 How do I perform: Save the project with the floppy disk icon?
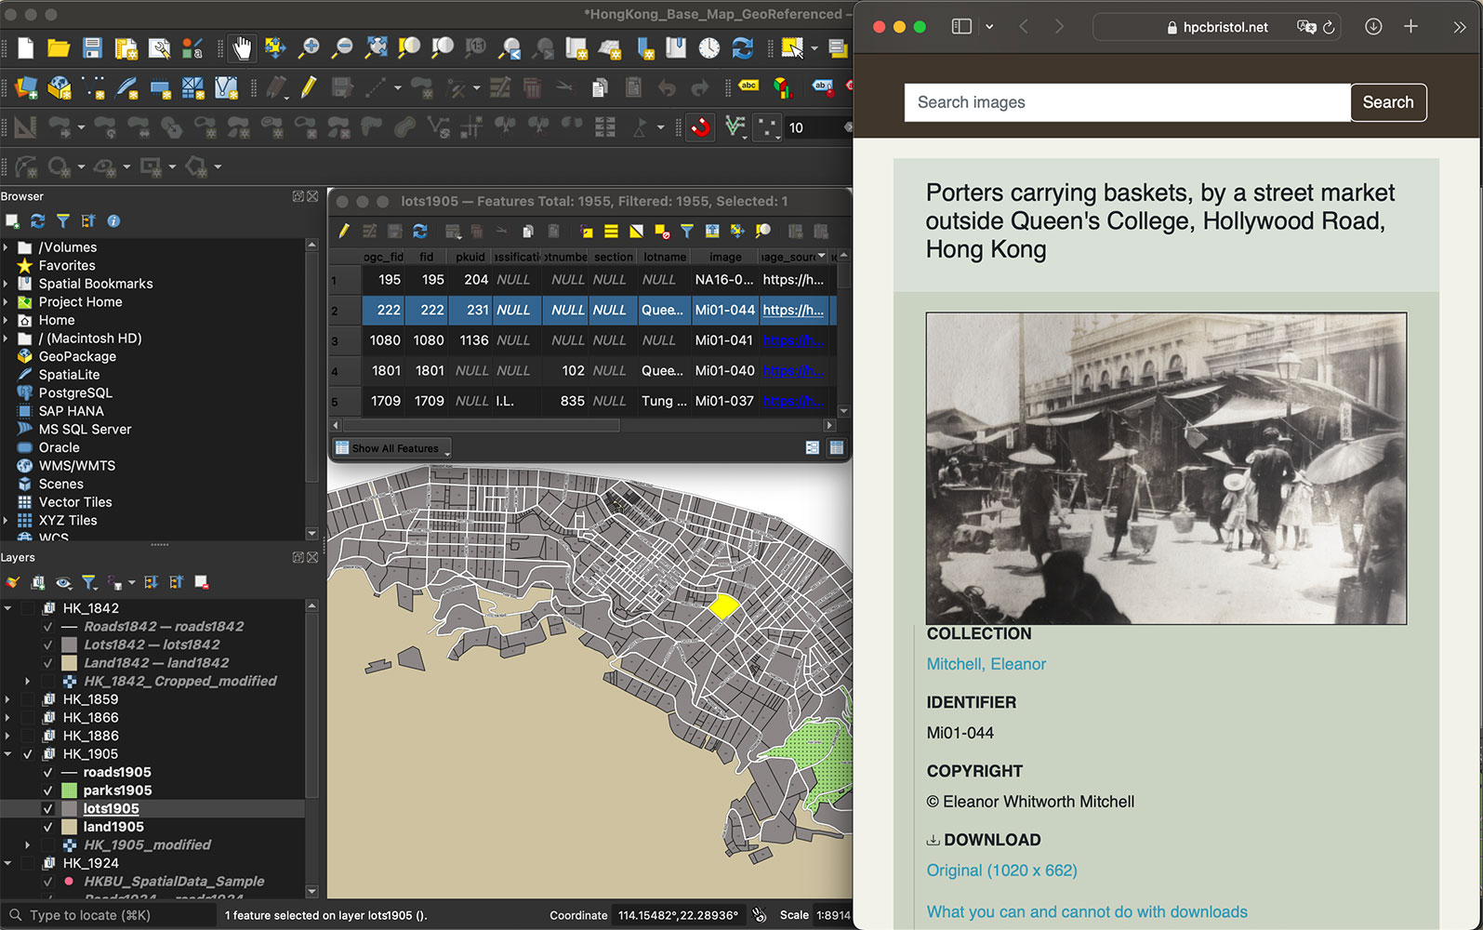[x=92, y=48]
